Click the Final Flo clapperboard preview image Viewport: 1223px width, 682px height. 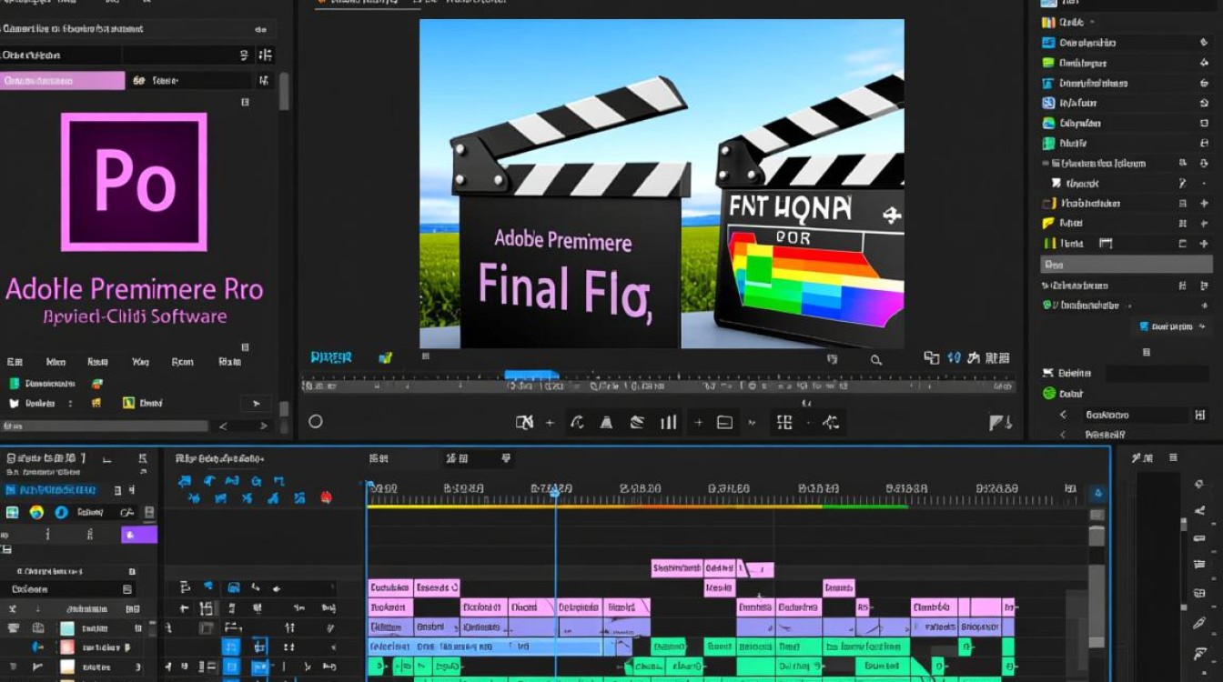click(x=662, y=184)
